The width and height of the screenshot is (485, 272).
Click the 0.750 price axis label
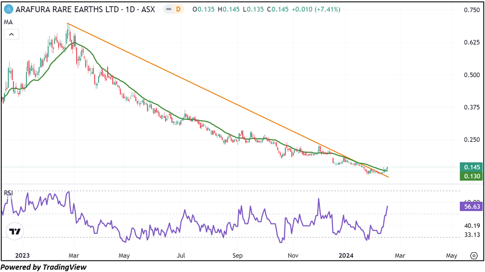pos(472,10)
